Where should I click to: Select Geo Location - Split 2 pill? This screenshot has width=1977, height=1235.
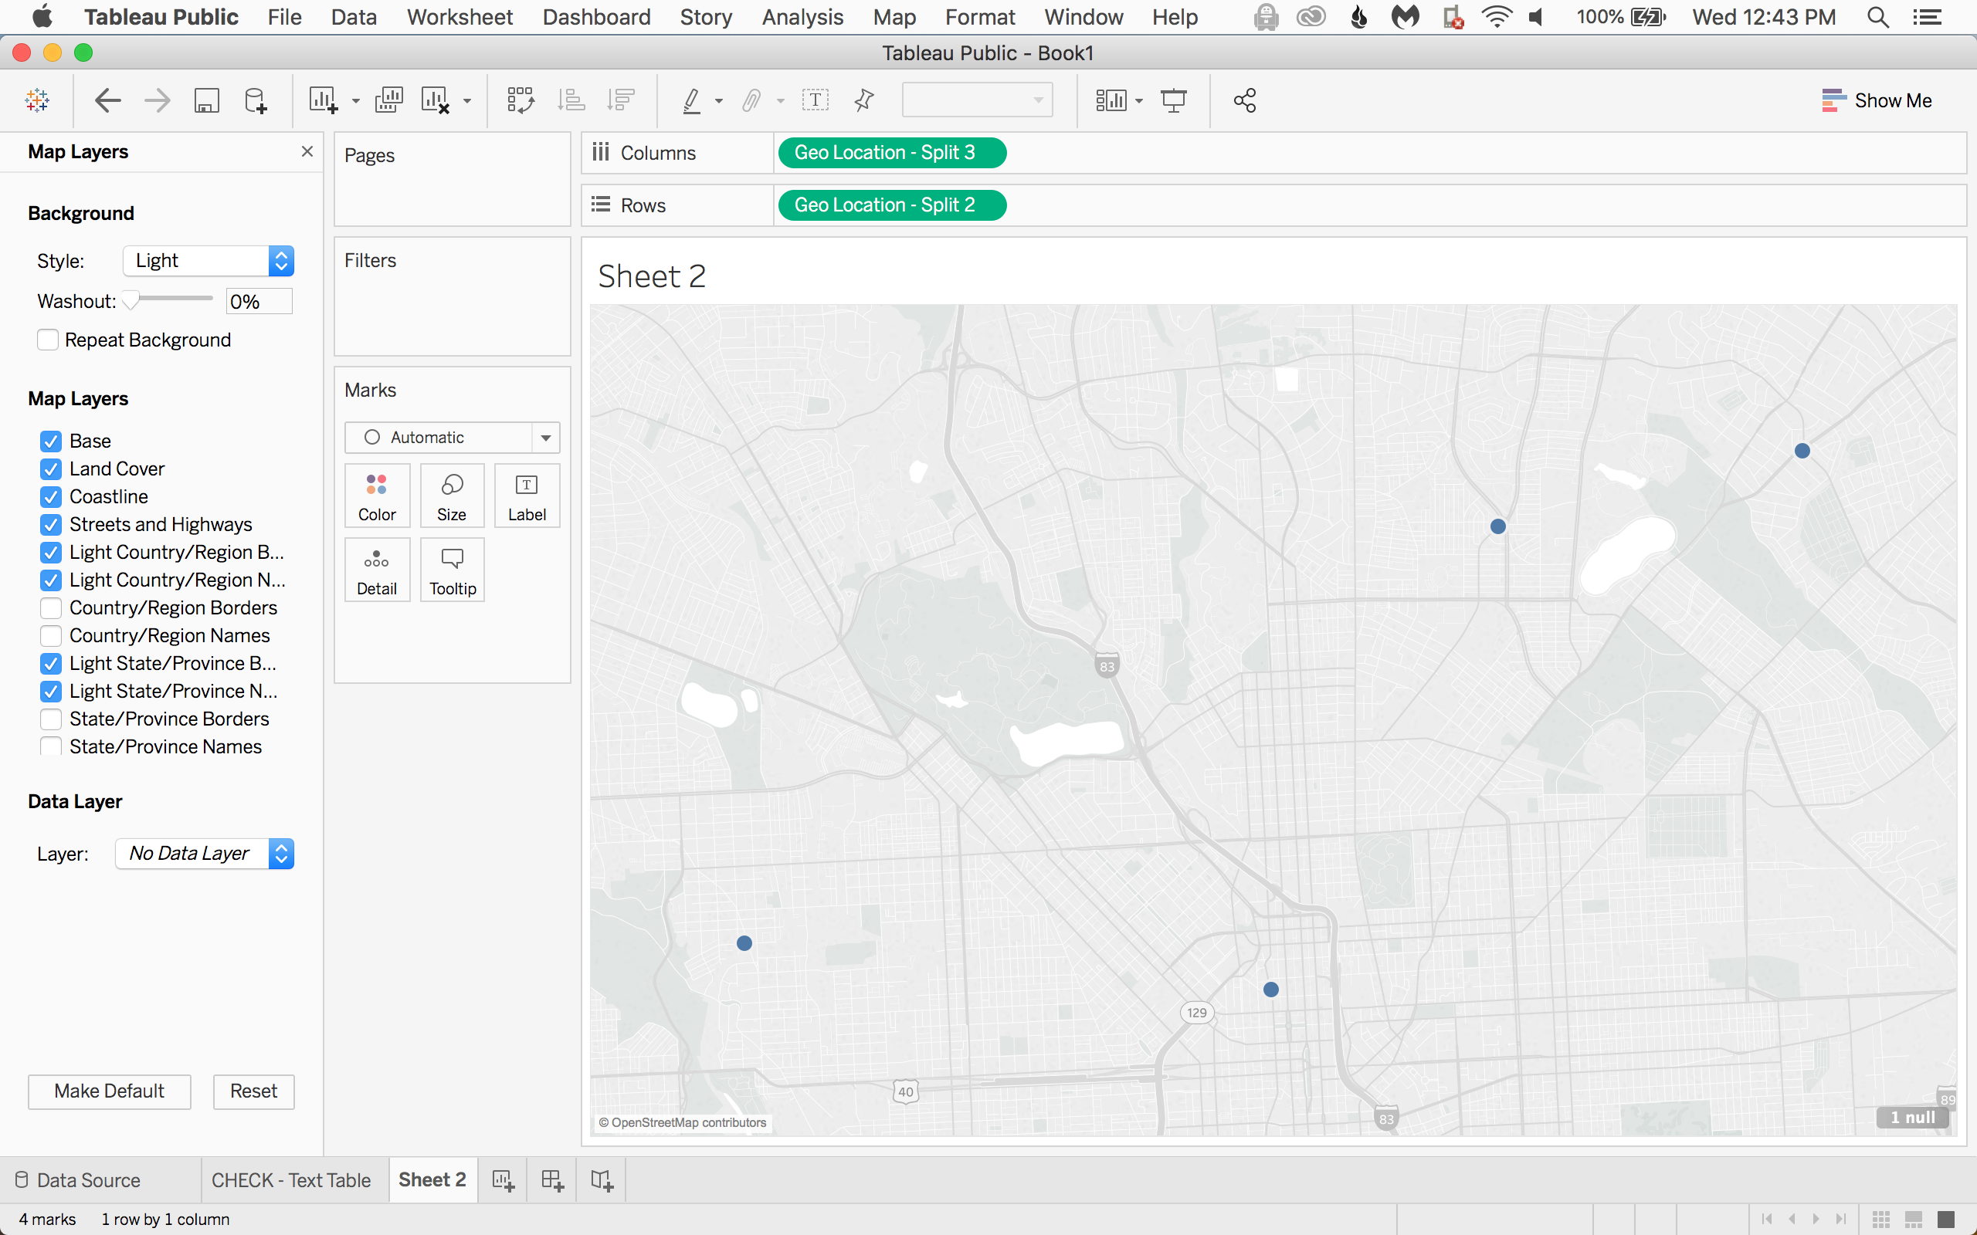(892, 205)
